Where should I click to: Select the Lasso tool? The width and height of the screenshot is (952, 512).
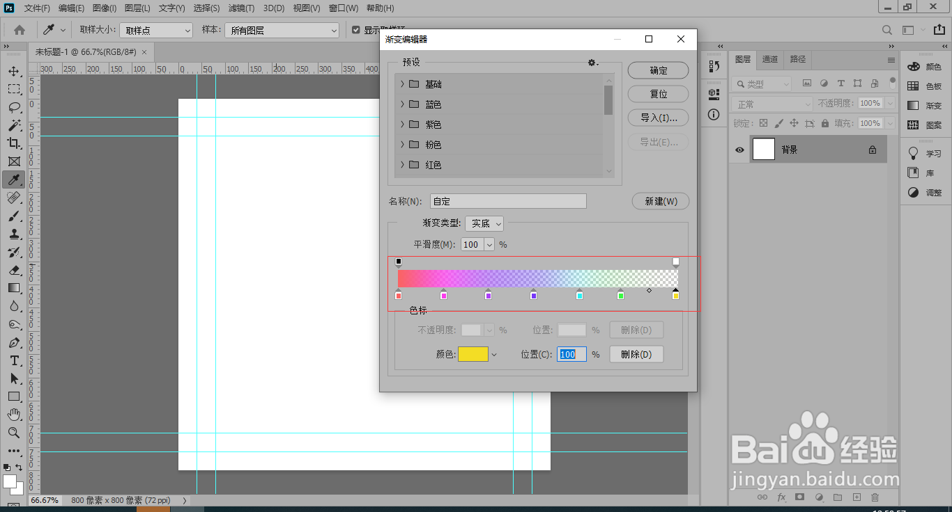point(14,107)
